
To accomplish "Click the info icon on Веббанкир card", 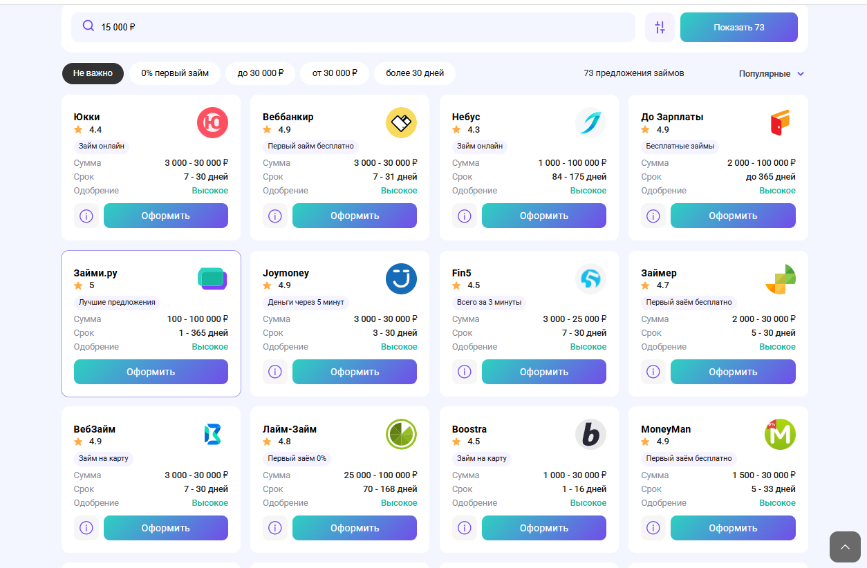I will 275,216.
